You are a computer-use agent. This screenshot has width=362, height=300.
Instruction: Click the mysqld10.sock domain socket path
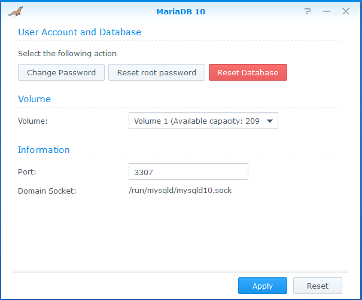click(180, 191)
